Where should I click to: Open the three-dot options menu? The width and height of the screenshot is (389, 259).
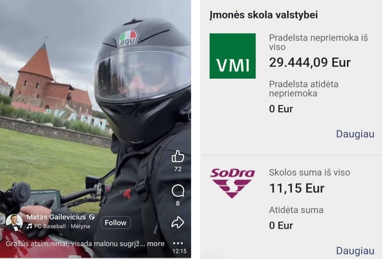[x=178, y=243]
